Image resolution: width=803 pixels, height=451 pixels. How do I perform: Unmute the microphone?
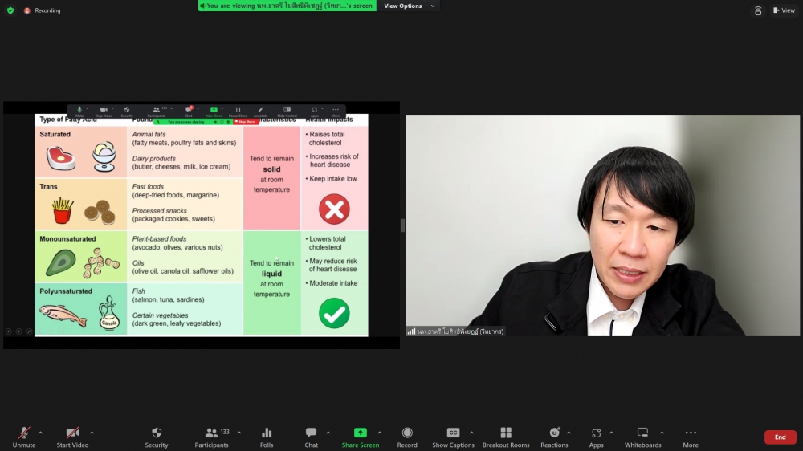[x=24, y=433]
